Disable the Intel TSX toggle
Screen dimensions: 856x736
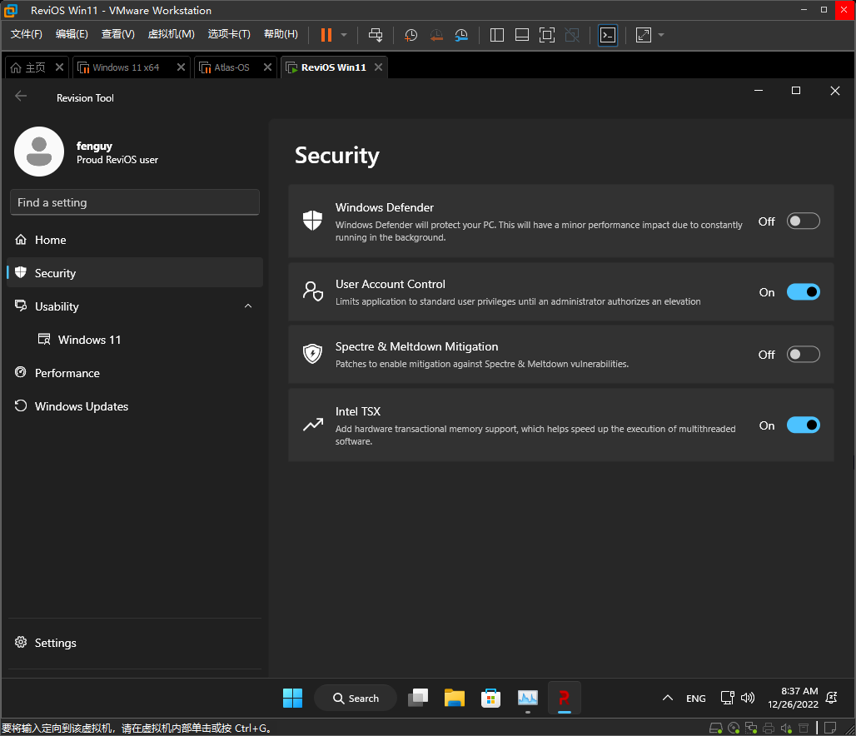click(804, 425)
